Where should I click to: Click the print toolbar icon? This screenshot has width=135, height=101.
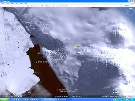point(64,6)
